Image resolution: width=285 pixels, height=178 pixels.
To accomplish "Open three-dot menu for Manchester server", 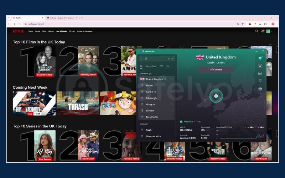I will 172,117.
